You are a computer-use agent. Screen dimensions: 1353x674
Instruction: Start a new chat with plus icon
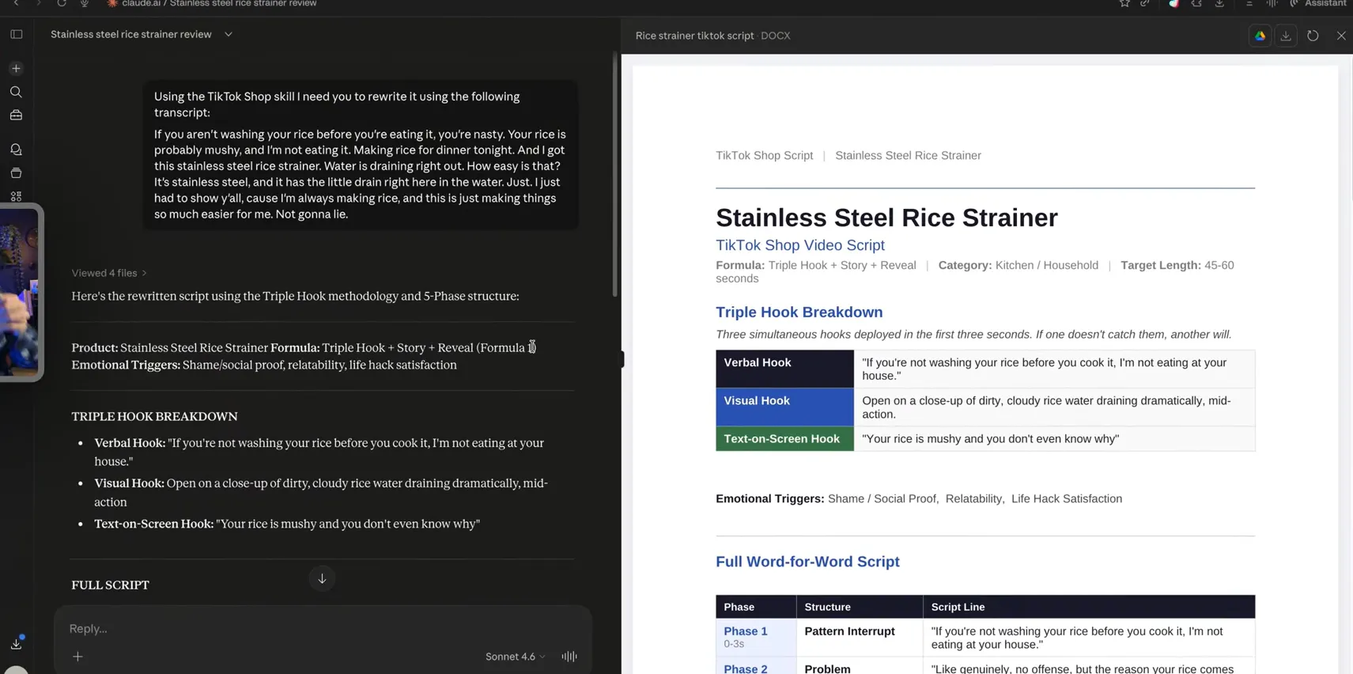(x=16, y=69)
